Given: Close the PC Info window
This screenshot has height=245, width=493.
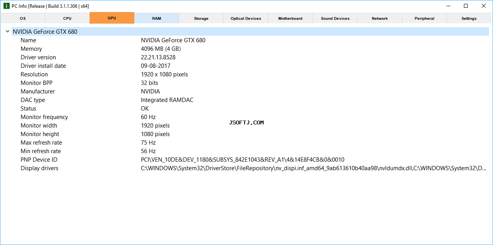Looking at the screenshot, I should coord(483,6).
